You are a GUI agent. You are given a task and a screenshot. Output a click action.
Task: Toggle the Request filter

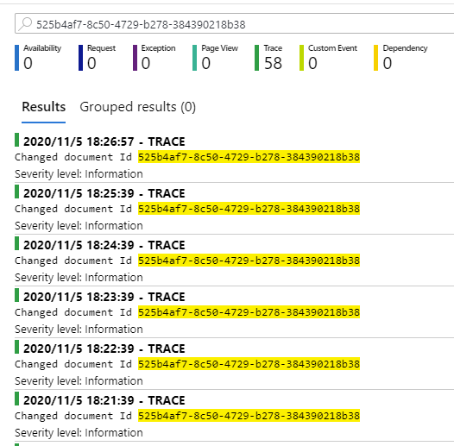pyautogui.click(x=98, y=58)
